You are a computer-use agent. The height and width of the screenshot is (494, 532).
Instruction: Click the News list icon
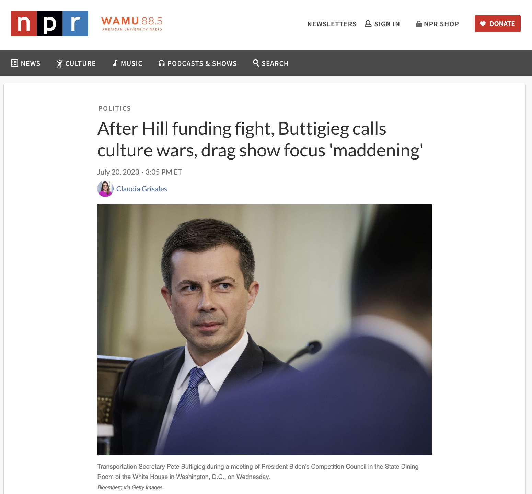14,63
